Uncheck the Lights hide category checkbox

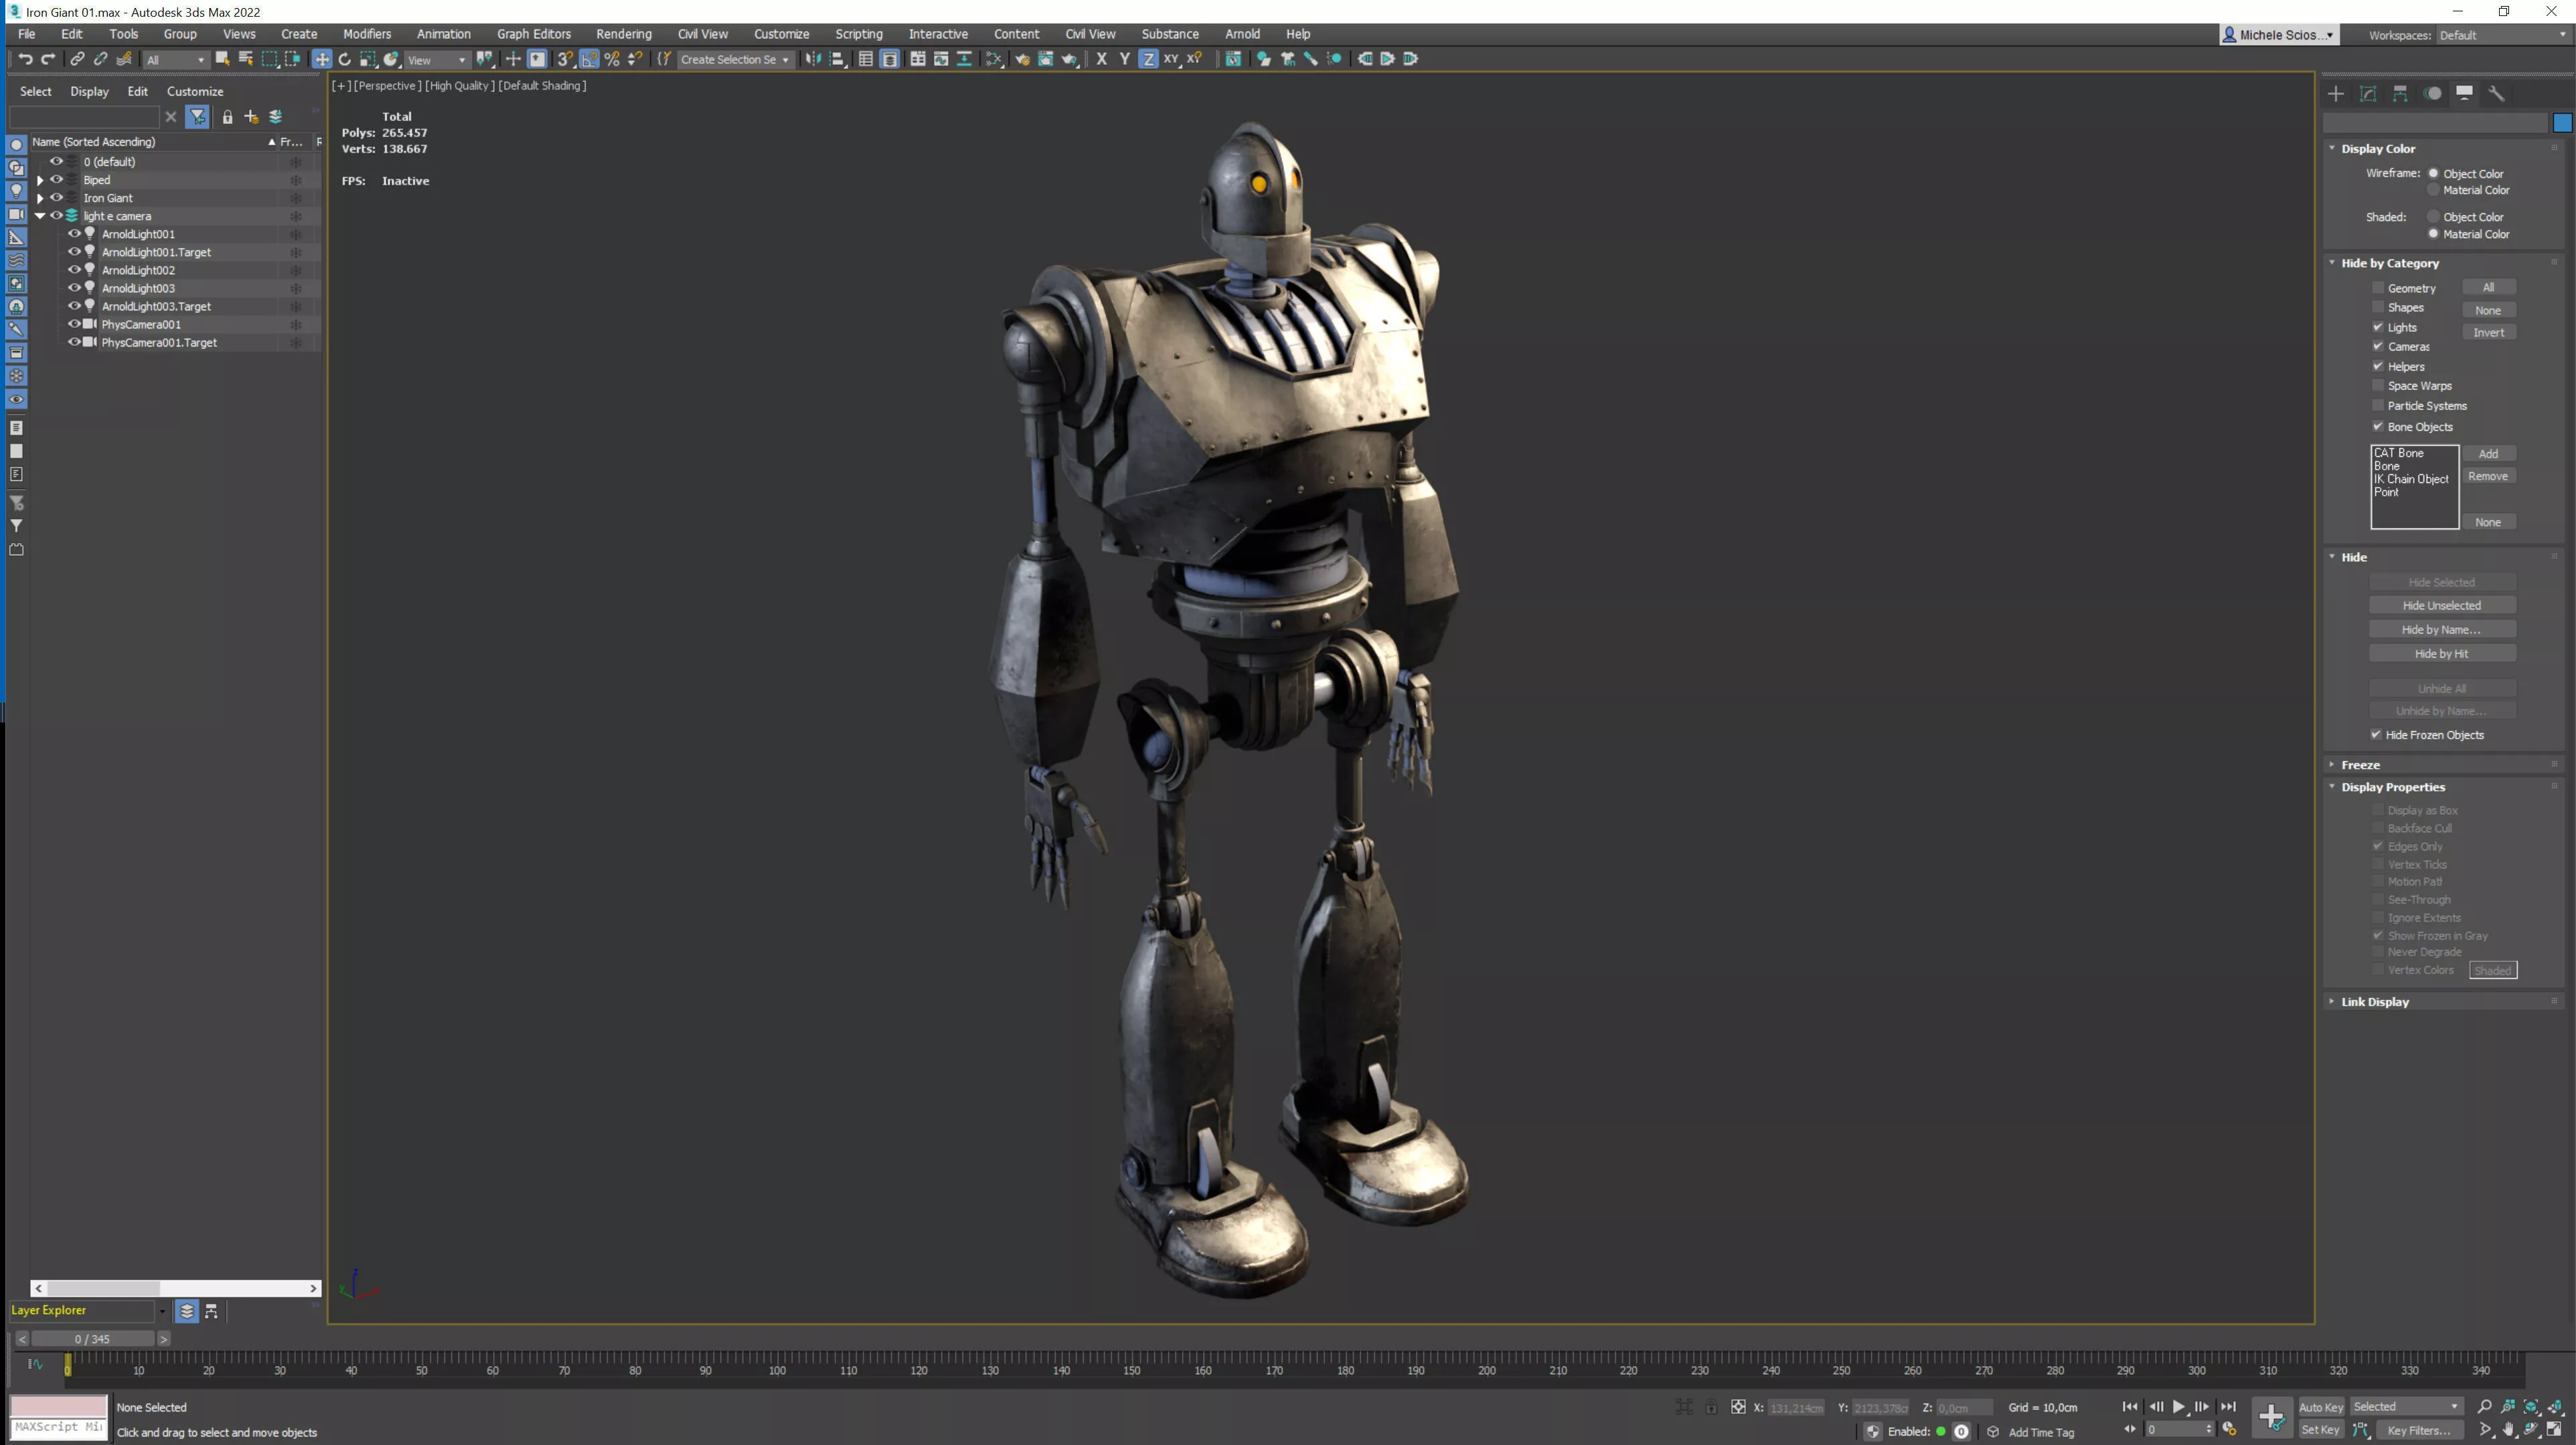2378,326
